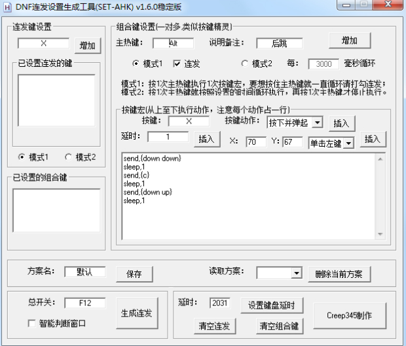Click the 延时 field showing 2031
The height and width of the screenshot is (346, 406).
[x=220, y=303]
